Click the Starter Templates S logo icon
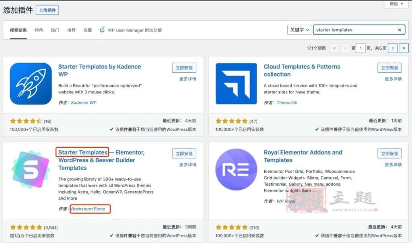The image size is (412, 243). click(x=31, y=169)
